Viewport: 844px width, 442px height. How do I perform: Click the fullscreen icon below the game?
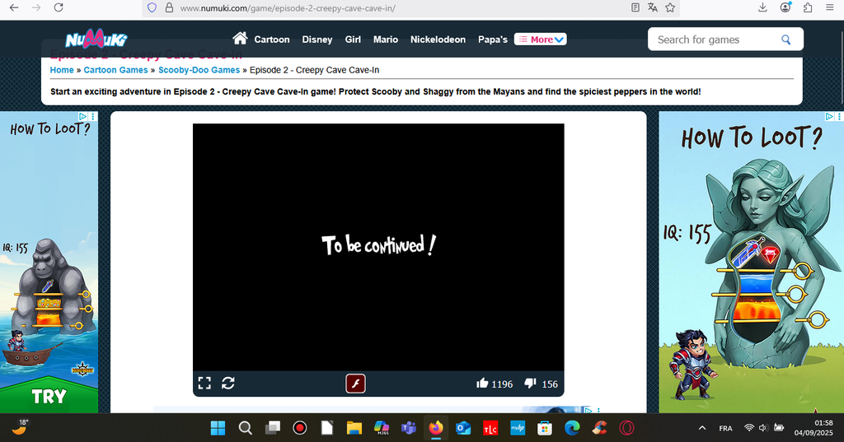[x=204, y=383]
